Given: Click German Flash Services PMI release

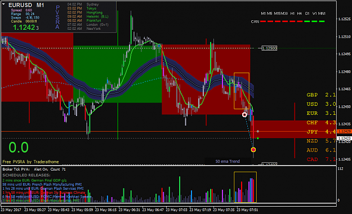Looking at the screenshot, I should click(43, 189).
